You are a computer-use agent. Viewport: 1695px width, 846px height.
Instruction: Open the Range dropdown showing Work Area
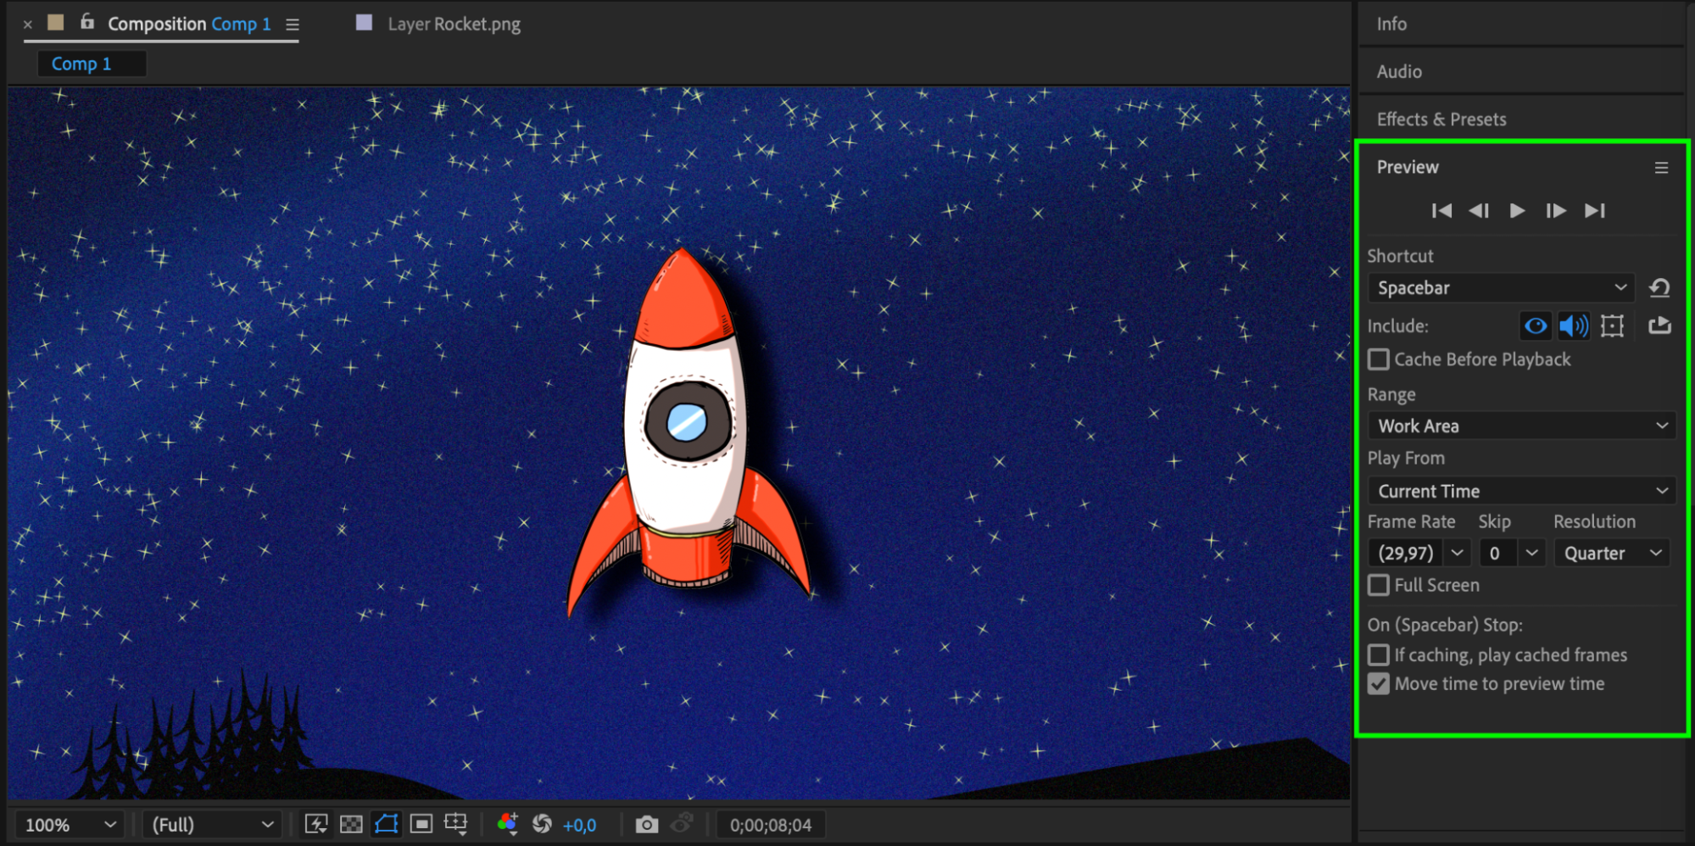coord(1521,426)
